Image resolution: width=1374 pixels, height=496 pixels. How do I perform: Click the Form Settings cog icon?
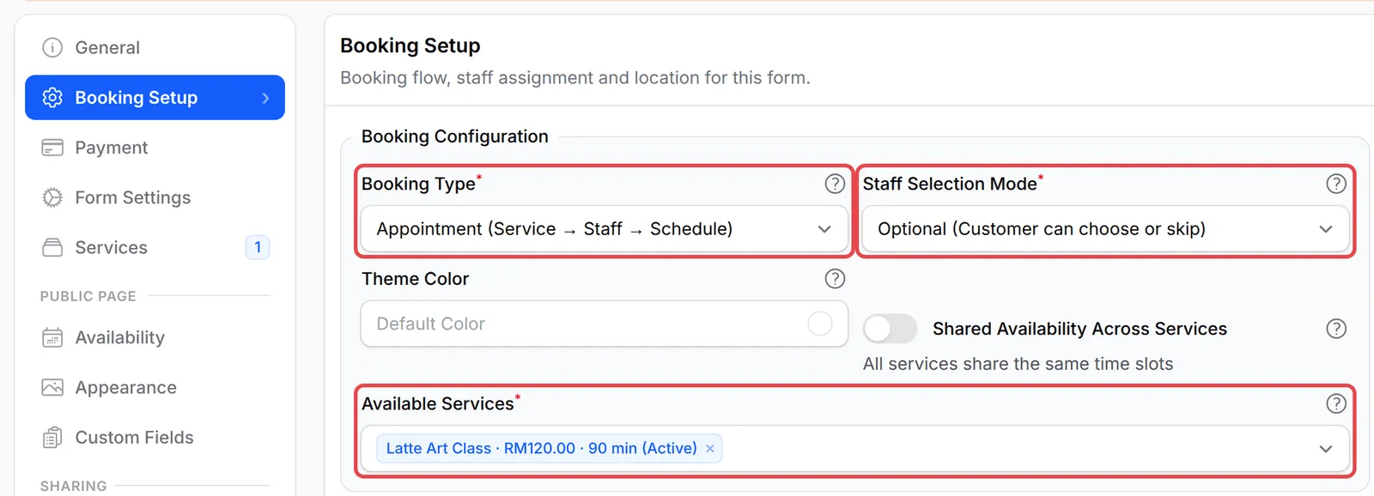52,197
